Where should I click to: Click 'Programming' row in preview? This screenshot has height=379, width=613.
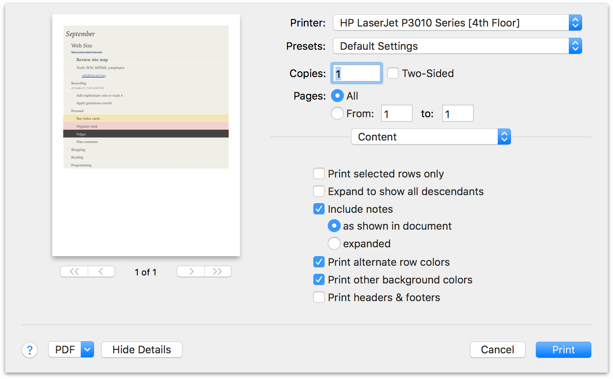(x=146, y=165)
